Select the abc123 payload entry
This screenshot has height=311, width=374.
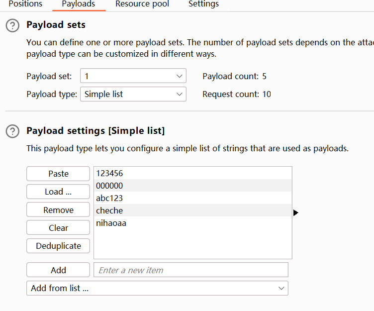193,198
